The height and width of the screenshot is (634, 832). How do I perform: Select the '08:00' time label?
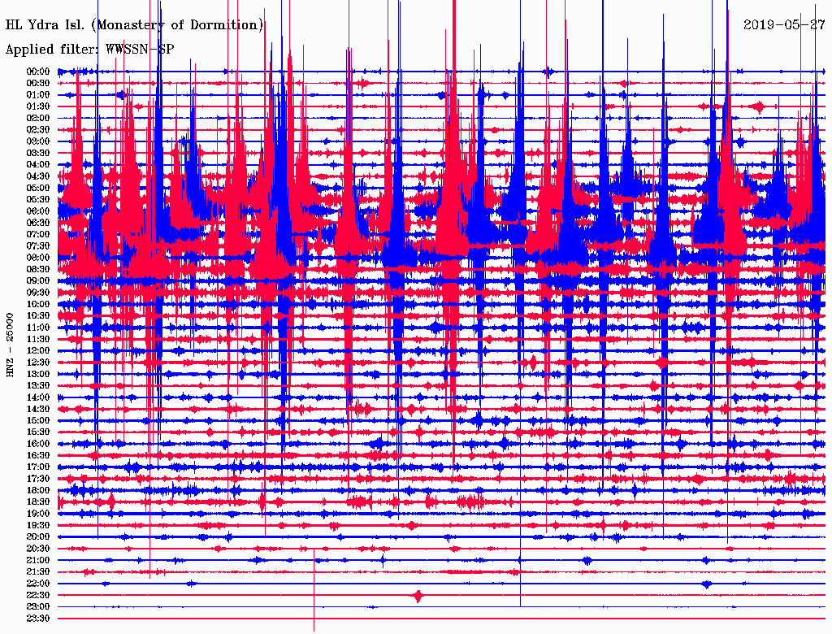(38, 258)
